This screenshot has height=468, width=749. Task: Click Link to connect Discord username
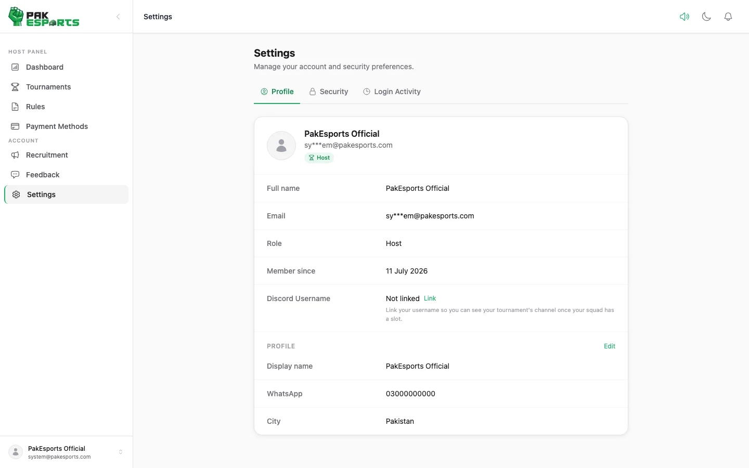pyautogui.click(x=430, y=298)
